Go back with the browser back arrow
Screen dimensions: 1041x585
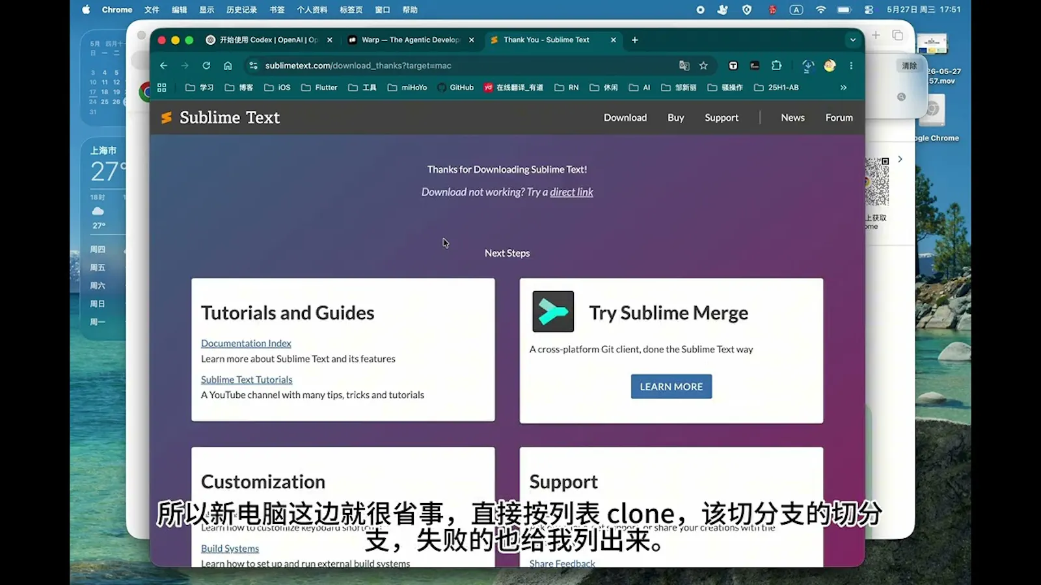(x=163, y=66)
